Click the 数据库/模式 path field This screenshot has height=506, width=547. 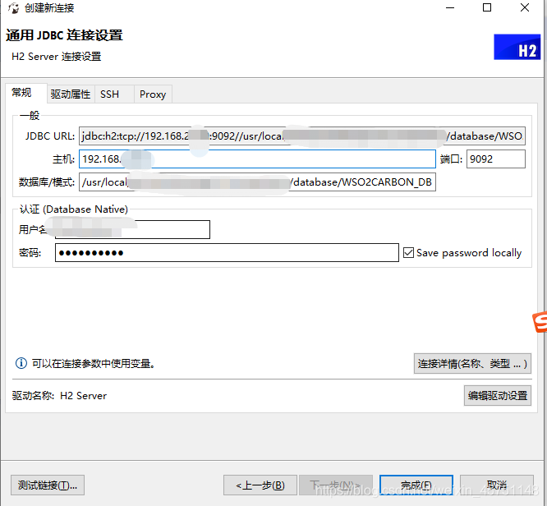pos(257,182)
